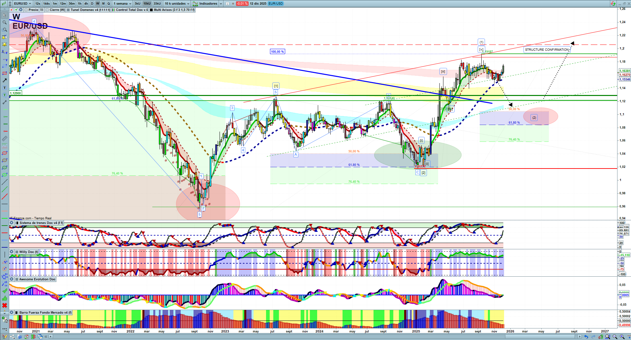Screen dimensions: 631x340
Task: Toggle the Cierre (W) checkbox
Action: click(47, 10)
